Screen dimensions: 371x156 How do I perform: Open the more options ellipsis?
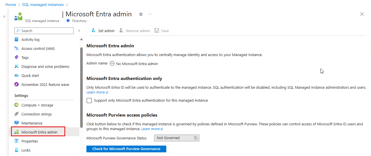tap(150, 14)
